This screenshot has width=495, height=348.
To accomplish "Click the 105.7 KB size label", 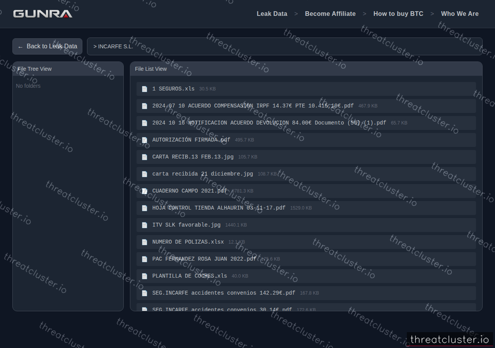I will 247,157.
